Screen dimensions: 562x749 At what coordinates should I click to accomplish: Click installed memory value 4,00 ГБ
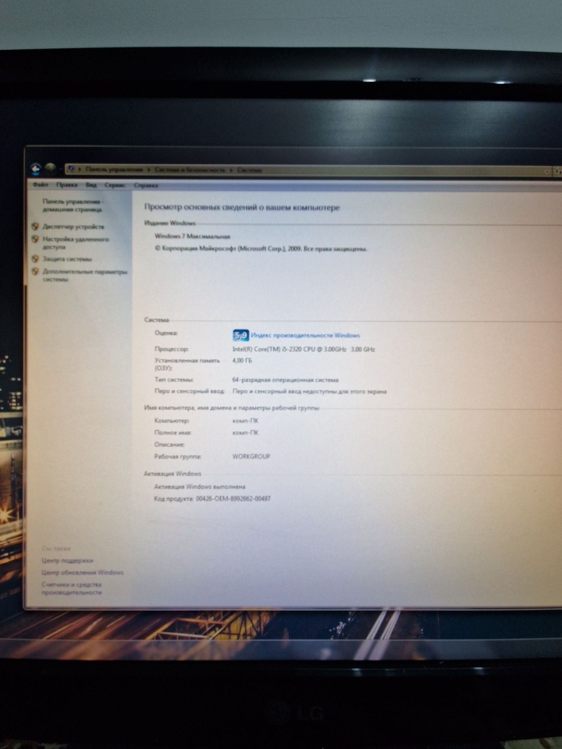click(x=242, y=360)
